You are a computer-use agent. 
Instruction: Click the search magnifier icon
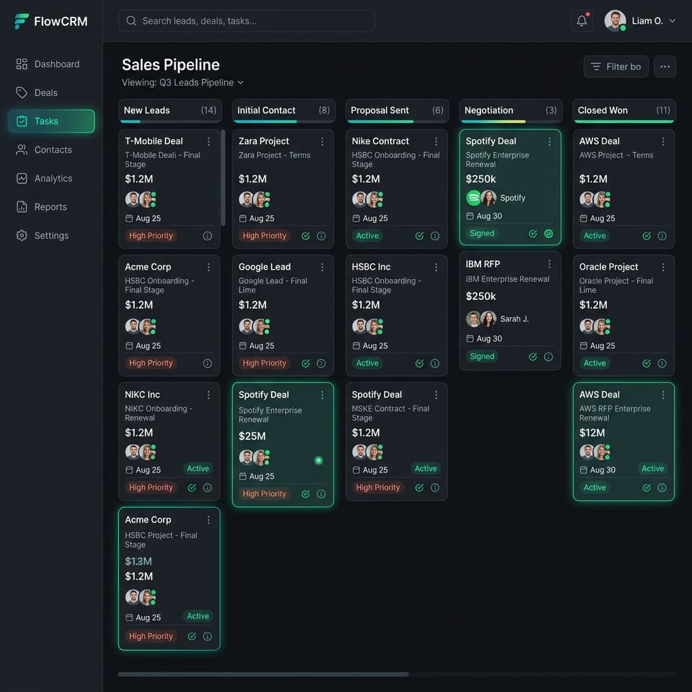[131, 21]
